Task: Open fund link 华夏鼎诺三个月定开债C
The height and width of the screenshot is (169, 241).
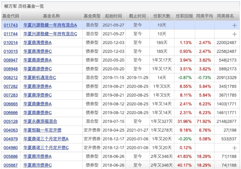Action: [x=46, y=148]
